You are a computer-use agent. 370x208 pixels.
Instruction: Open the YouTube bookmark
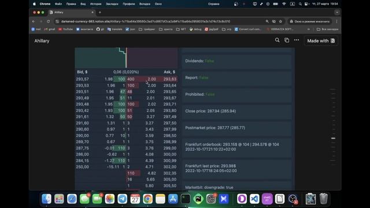(x=65, y=29)
